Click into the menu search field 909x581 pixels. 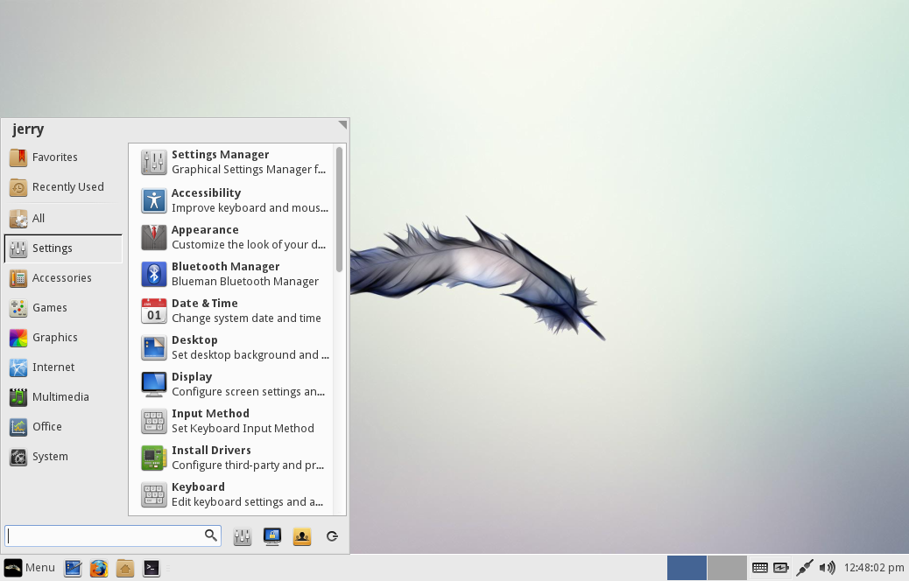[112, 535]
